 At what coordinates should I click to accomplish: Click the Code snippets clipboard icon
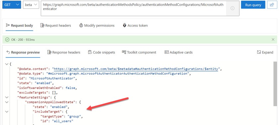pos(90,52)
